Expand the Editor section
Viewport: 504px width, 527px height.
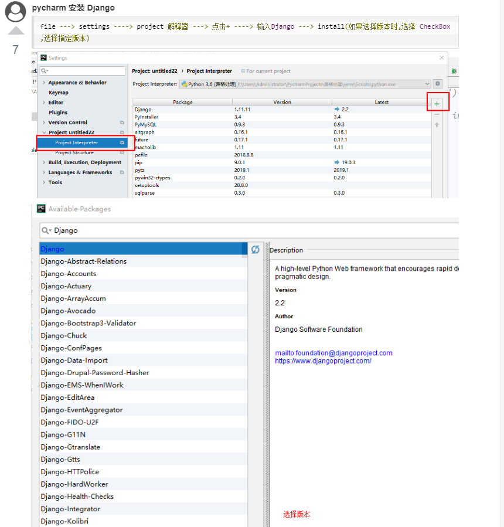pos(44,103)
